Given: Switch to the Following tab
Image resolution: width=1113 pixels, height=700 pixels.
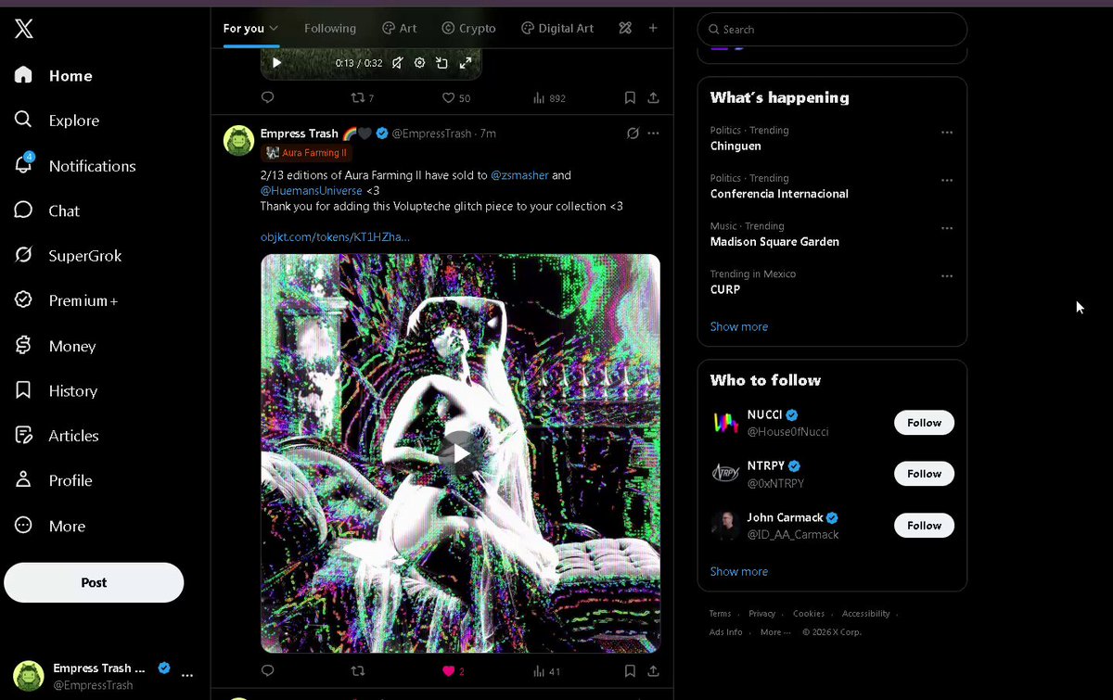Looking at the screenshot, I should click(x=330, y=29).
